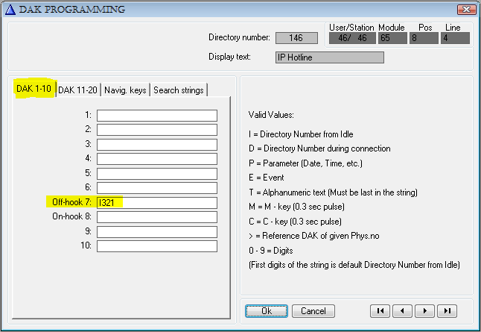Open the Navig. keys tab
This screenshot has width=481, height=332.
tap(125, 90)
